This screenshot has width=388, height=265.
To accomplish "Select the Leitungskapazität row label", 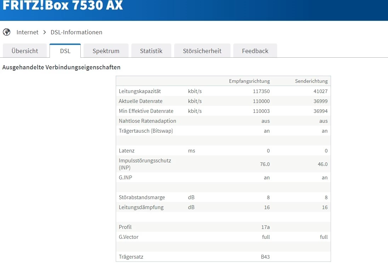I will click(140, 91).
